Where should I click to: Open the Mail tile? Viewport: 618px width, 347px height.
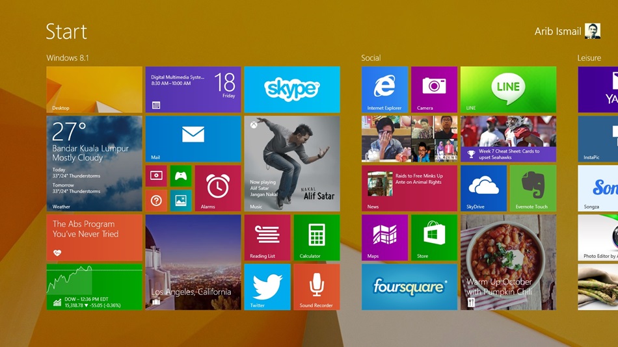coord(193,138)
